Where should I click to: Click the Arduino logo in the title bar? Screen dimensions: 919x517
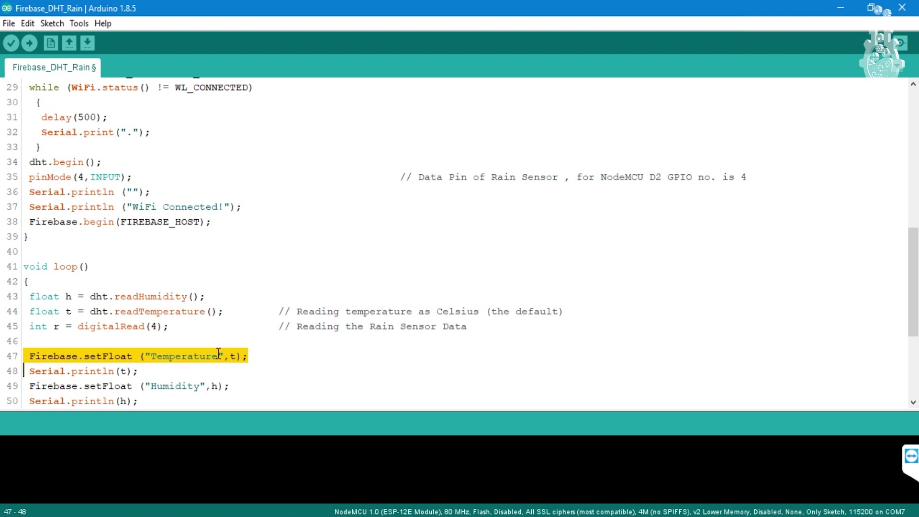[x=7, y=8]
